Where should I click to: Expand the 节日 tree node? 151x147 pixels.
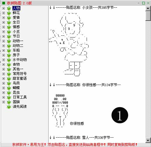click(x=4, y=36)
